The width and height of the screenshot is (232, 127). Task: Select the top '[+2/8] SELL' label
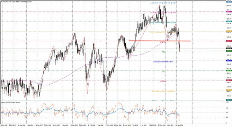(163, 3)
